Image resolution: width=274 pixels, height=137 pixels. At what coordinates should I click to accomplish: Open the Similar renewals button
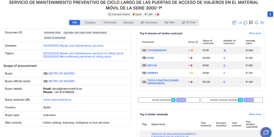click(169, 100)
